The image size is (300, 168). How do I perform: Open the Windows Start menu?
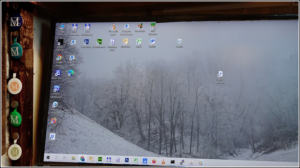tap(48, 157)
